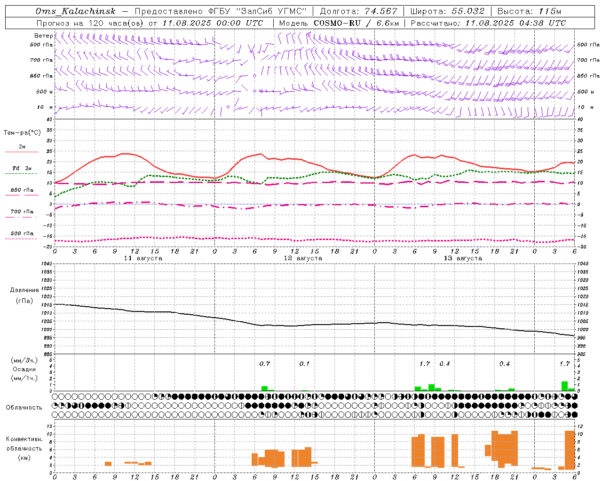The width and height of the screenshot is (602, 481).
Task: Click the 0.1 precipitation amount
Action: (x=304, y=364)
